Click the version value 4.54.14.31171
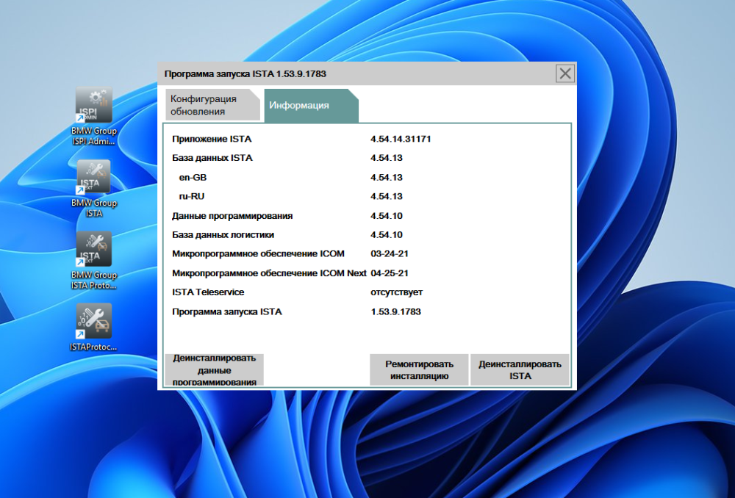This screenshot has width=735, height=498. point(401,139)
